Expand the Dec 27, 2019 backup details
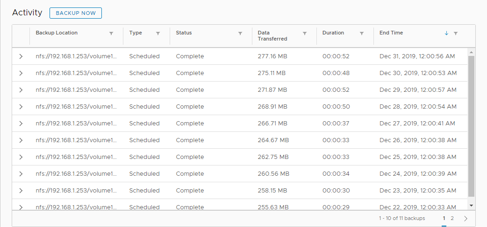The image size is (487, 227). point(21,124)
